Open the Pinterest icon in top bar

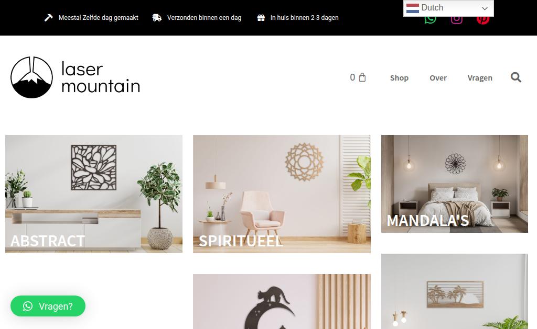[483, 19]
